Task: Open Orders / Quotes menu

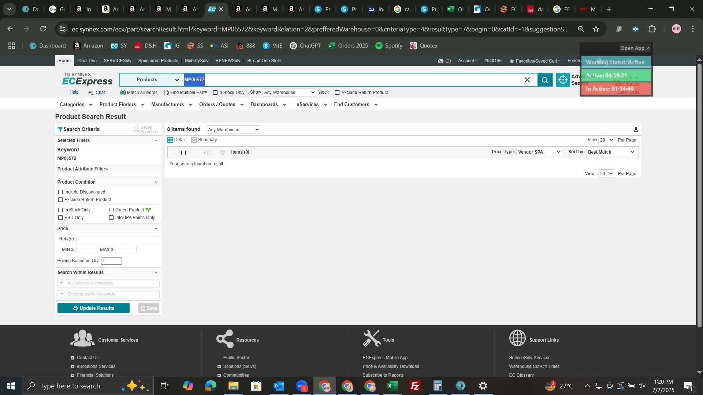Action: pos(221,105)
